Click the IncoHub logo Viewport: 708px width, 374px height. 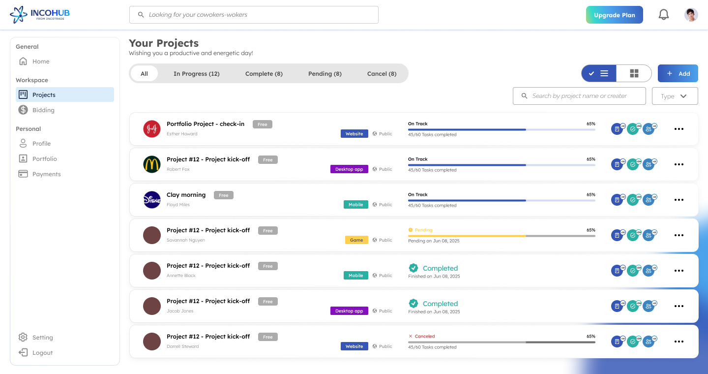click(x=40, y=15)
